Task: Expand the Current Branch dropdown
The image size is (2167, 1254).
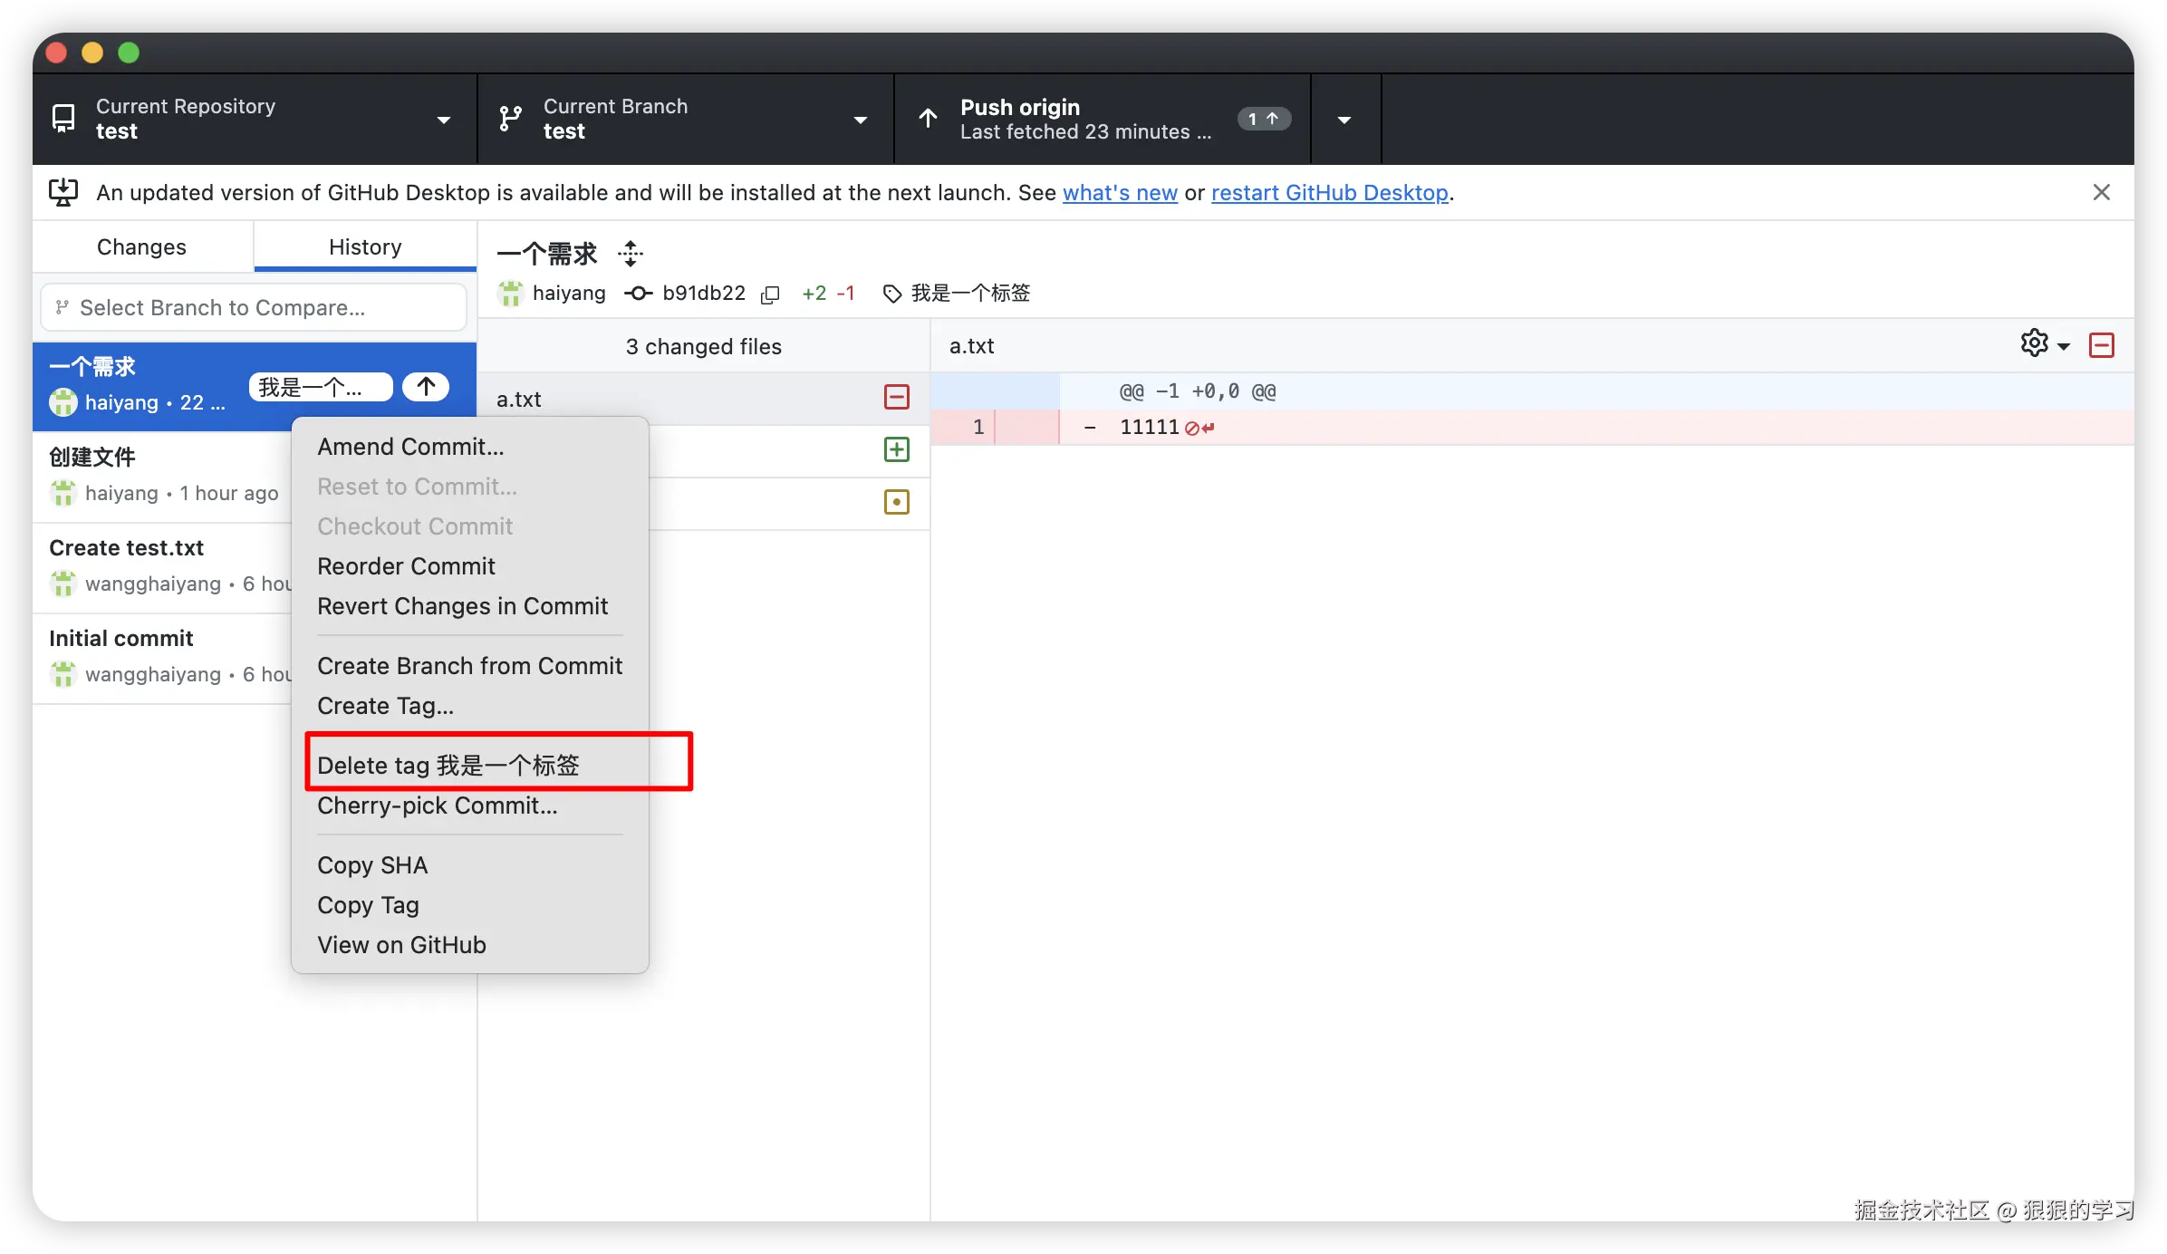Action: click(685, 119)
